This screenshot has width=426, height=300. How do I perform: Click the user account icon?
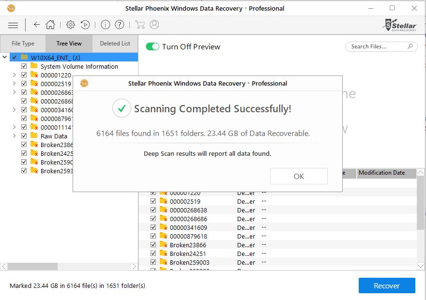pos(154,25)
